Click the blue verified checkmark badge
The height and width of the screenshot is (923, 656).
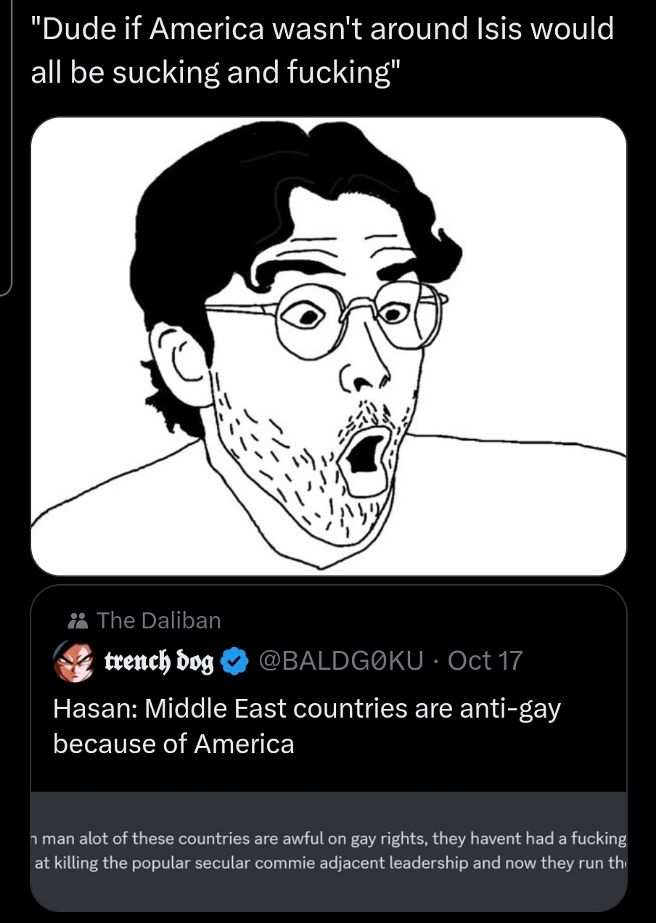(x=232, y=662)
